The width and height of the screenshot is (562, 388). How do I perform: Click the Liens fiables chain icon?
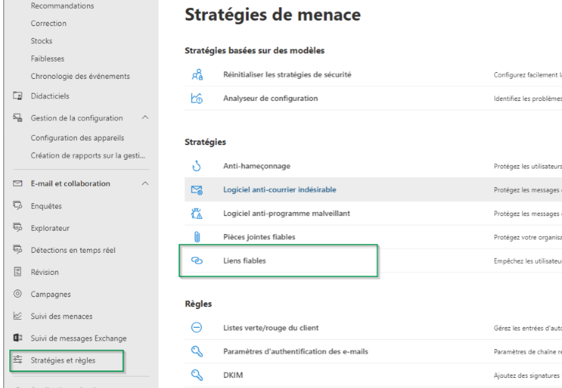(x=197, y=261)
